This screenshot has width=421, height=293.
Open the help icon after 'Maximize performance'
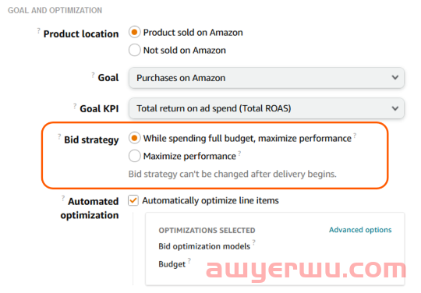pyautogui.click(x=239, y=154)
